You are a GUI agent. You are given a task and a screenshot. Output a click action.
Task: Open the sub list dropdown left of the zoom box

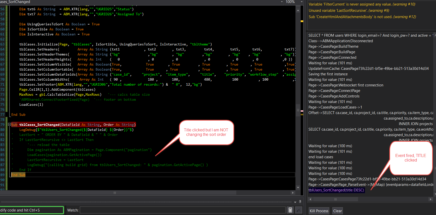282,2
